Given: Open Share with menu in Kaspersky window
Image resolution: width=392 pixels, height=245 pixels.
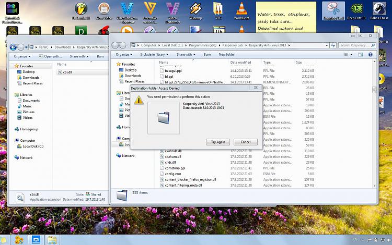Looking at the screenshot, I should pos(186,54).
